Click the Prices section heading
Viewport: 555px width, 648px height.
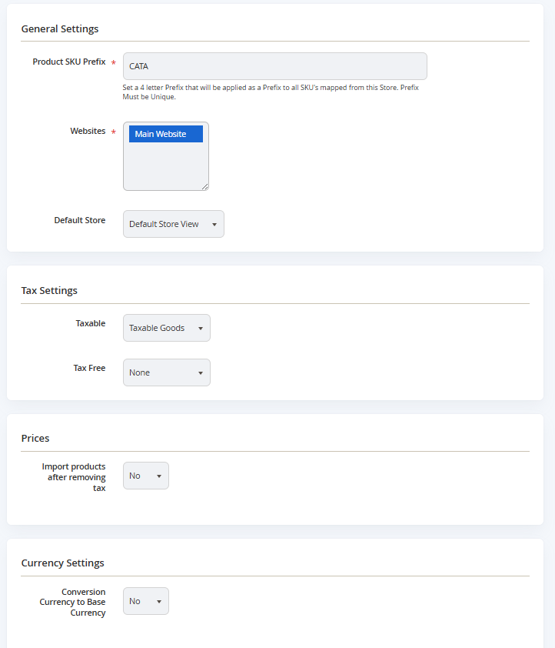pos(35,438)
